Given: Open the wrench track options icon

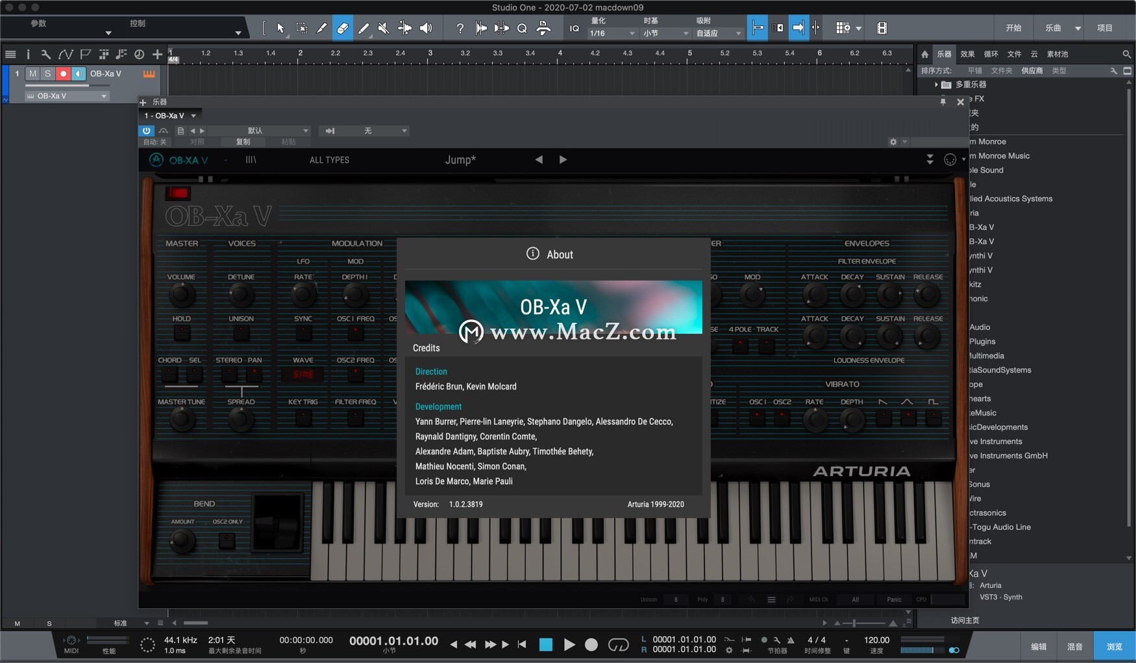Looking at the screenshot, I should [x=45, y=55].
